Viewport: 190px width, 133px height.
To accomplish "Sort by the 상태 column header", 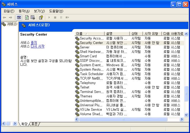I will click(x=136, y=34).
